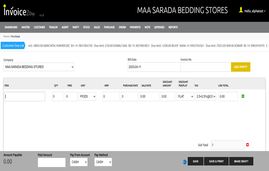The height and width of the screenshot is (171, 269).
Task: Focus the FREE quantity field
Action: [x=71, y=96]
